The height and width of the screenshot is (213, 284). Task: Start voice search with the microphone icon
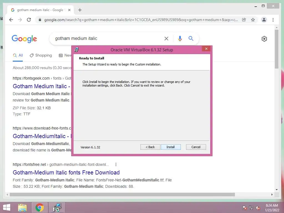tap(180, 38)
